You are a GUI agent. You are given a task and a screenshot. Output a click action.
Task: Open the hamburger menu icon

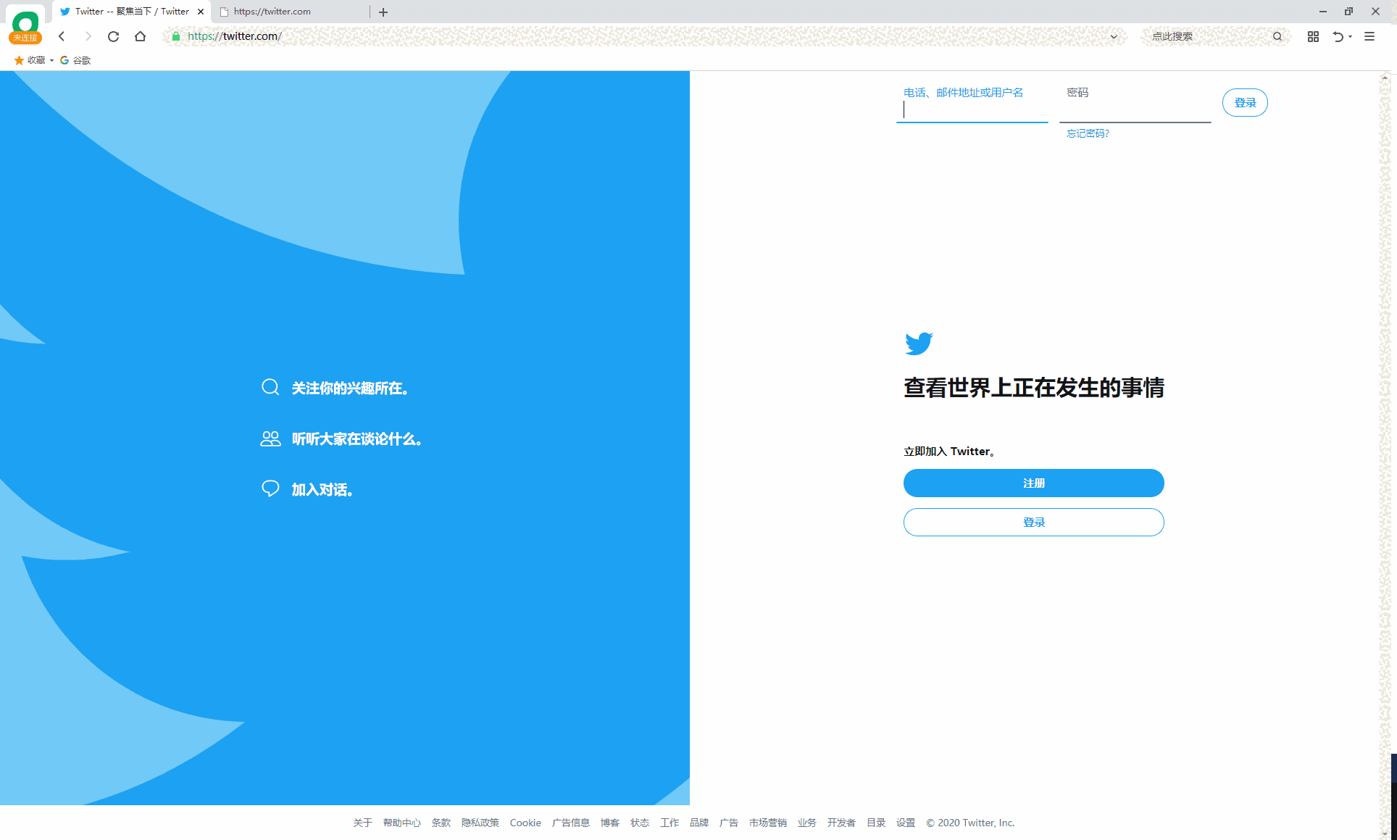tap(1369, 36)
